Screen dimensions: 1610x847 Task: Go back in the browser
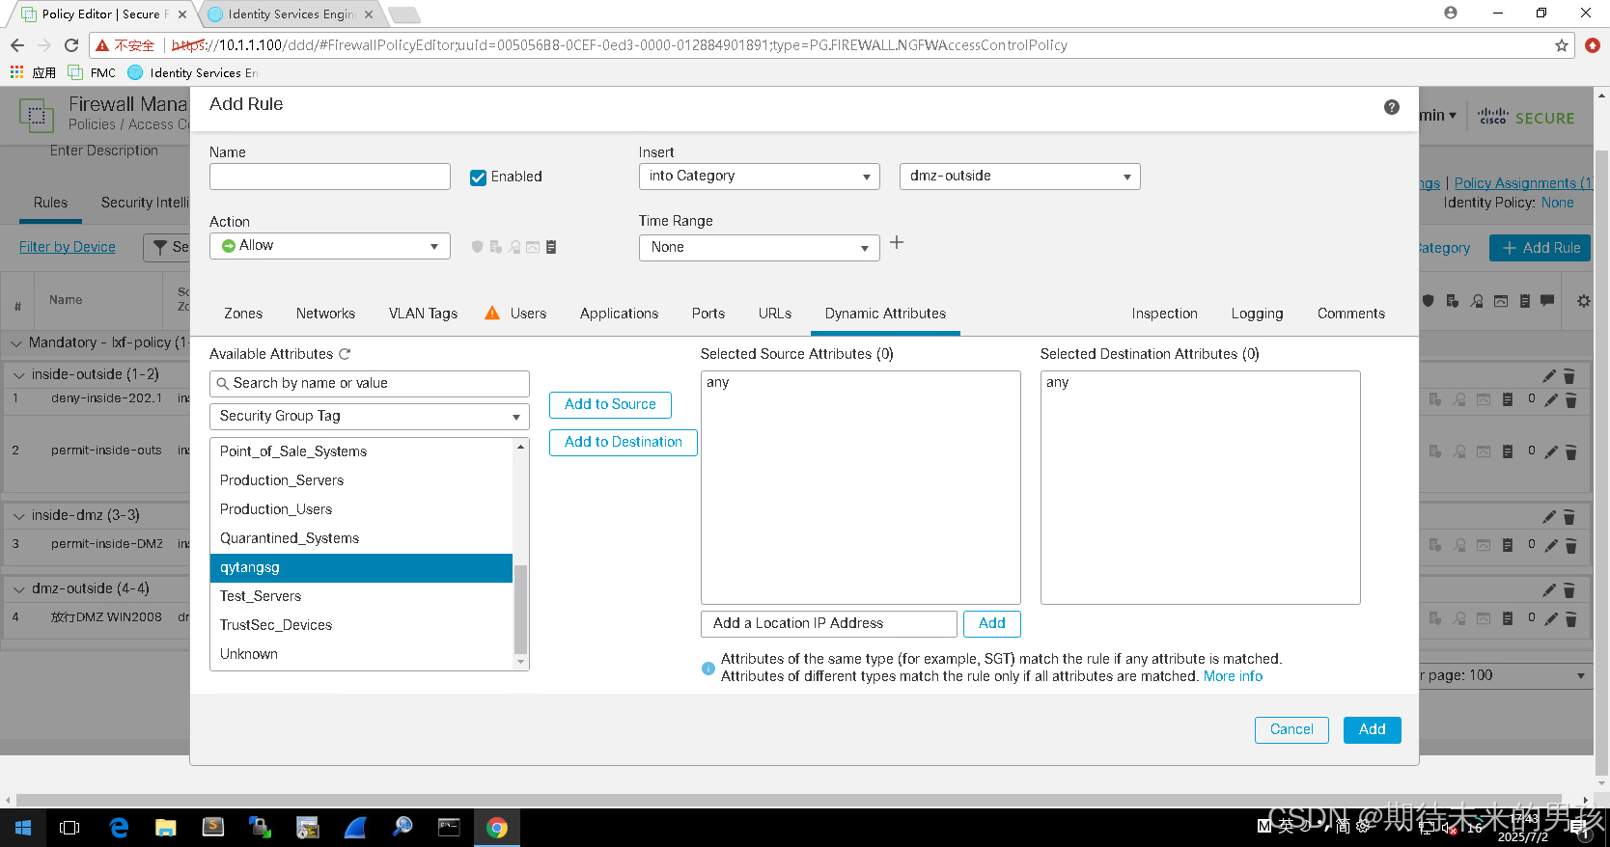tap(16, 45)
